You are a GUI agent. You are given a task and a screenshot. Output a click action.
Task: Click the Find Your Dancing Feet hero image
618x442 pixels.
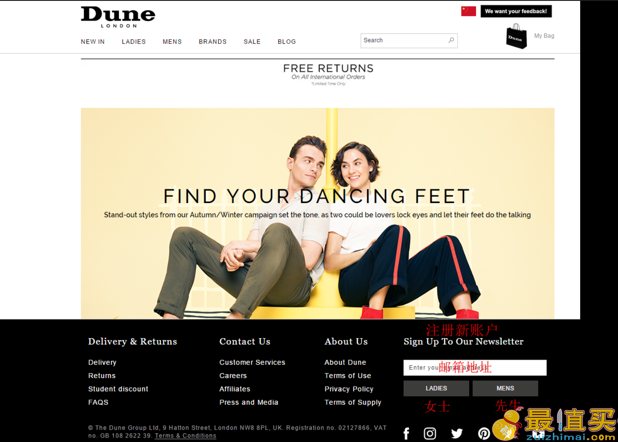click(318, 214)
